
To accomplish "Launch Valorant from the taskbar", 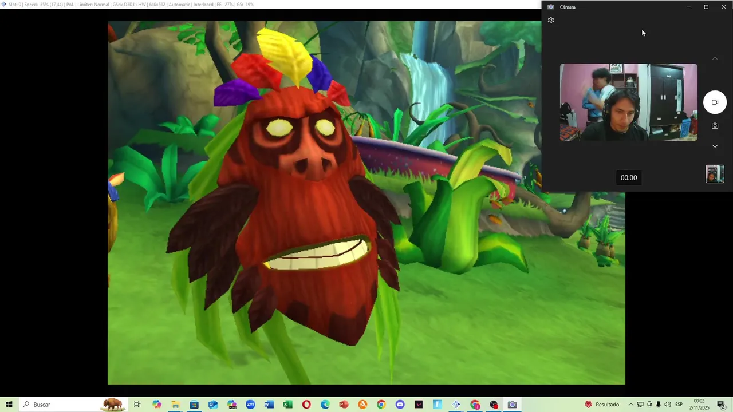I will (419, 405).
